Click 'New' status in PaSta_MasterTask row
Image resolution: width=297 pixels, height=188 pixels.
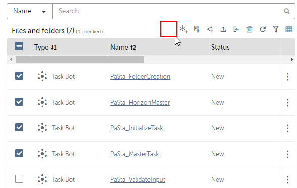coord(217,154)
